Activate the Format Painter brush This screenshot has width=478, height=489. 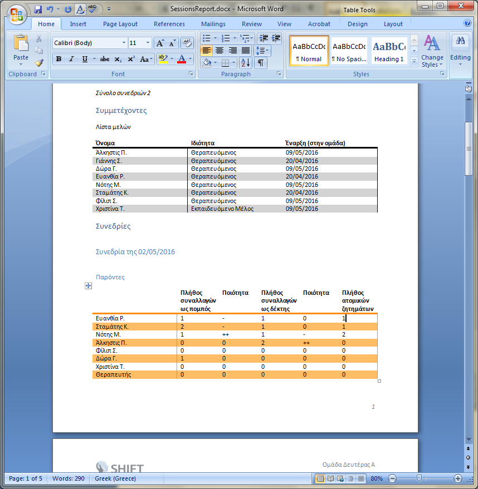38,63
